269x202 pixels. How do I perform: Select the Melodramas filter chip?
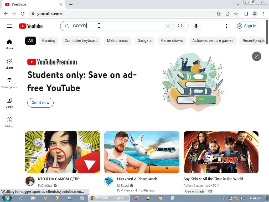click(117, 41)
